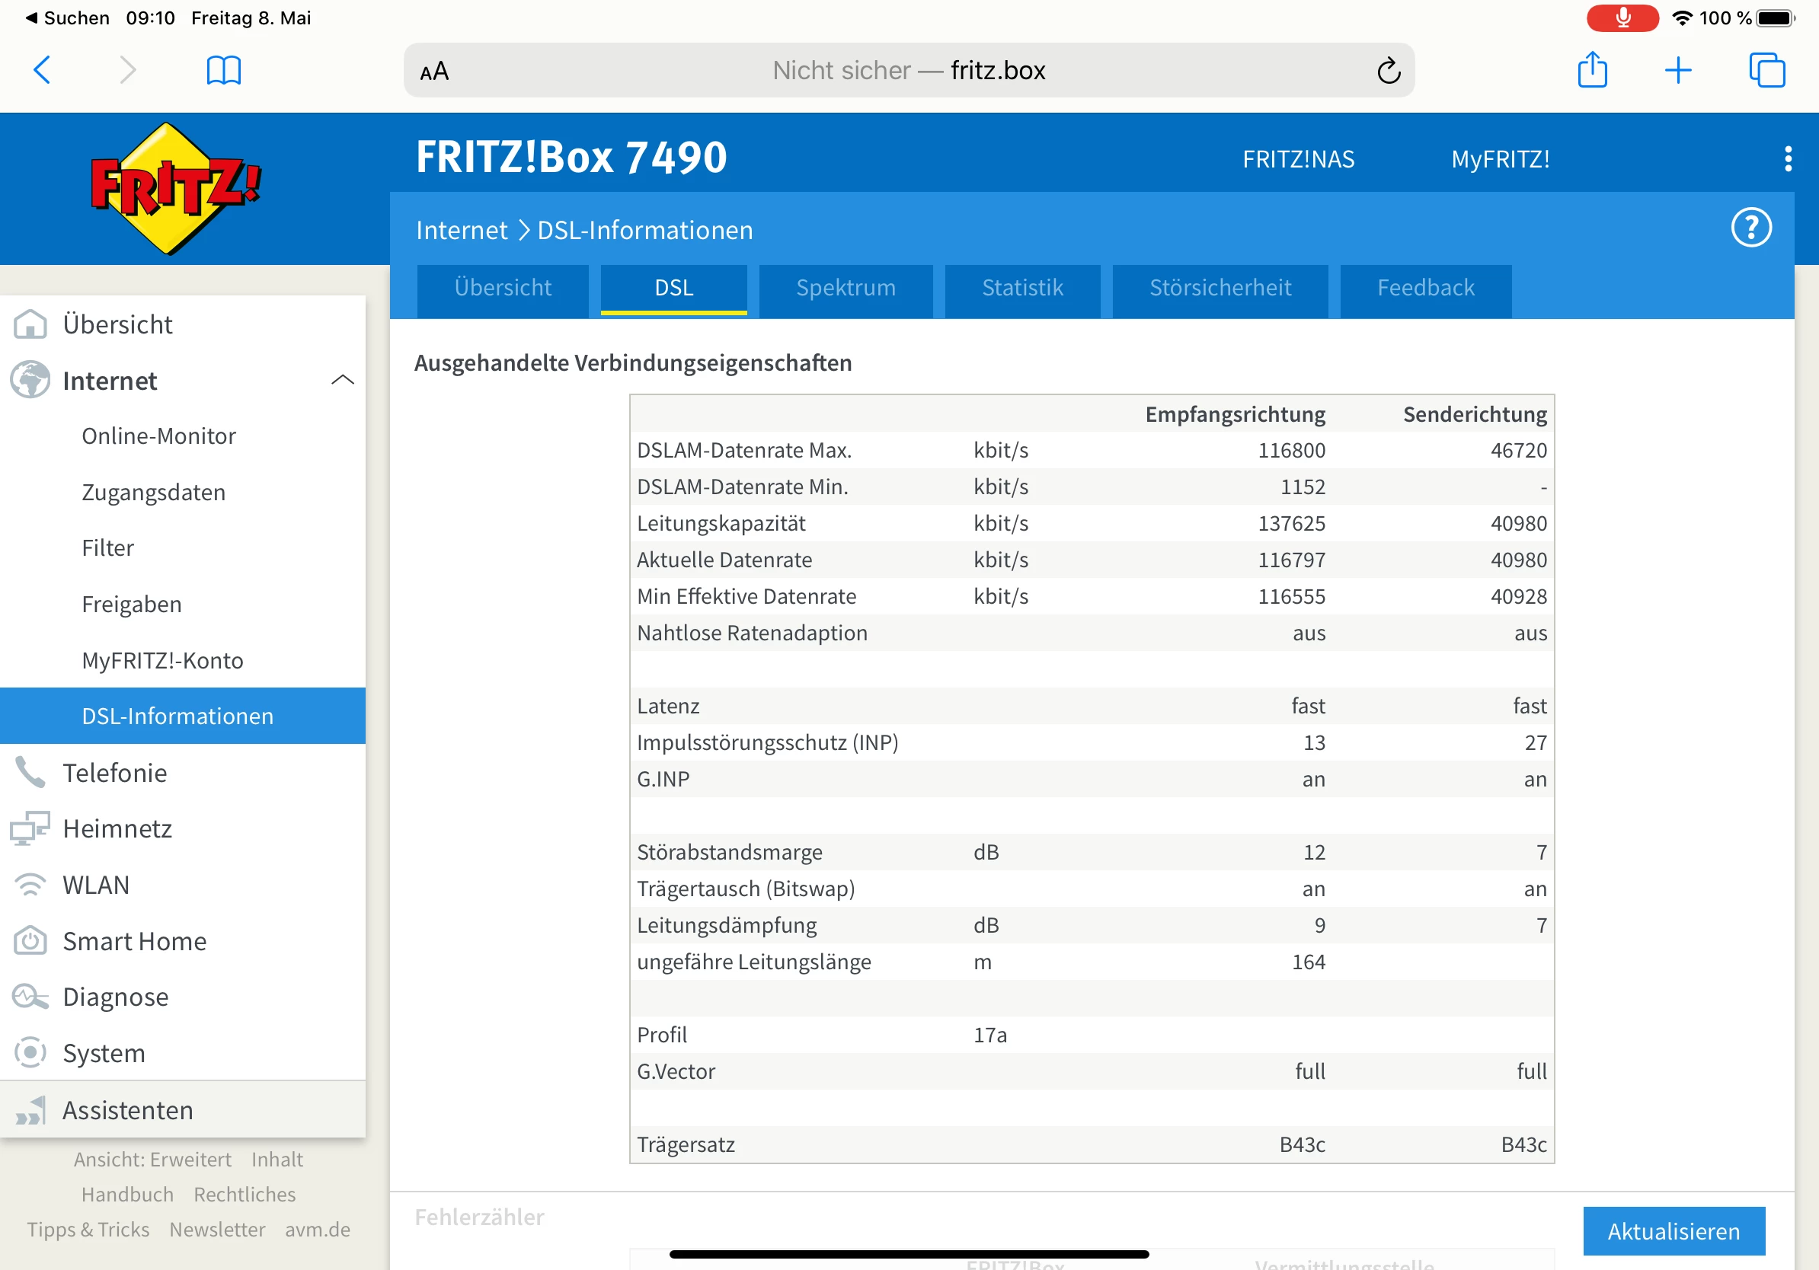Screen dimensions: 1819x1270
Task: Click the Aktualisieren button
Action: [x=1674, y=1231]
